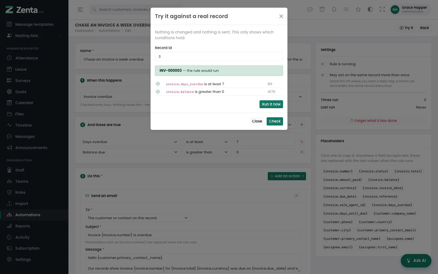Click the Run it now button
This screenshot has height=274, width=438.
pyautogui.click(x=271, y=104)
